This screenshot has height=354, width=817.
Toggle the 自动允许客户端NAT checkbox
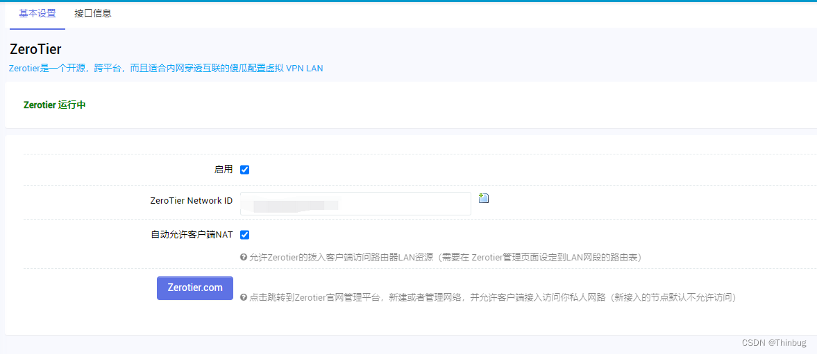tap(244, 234)
